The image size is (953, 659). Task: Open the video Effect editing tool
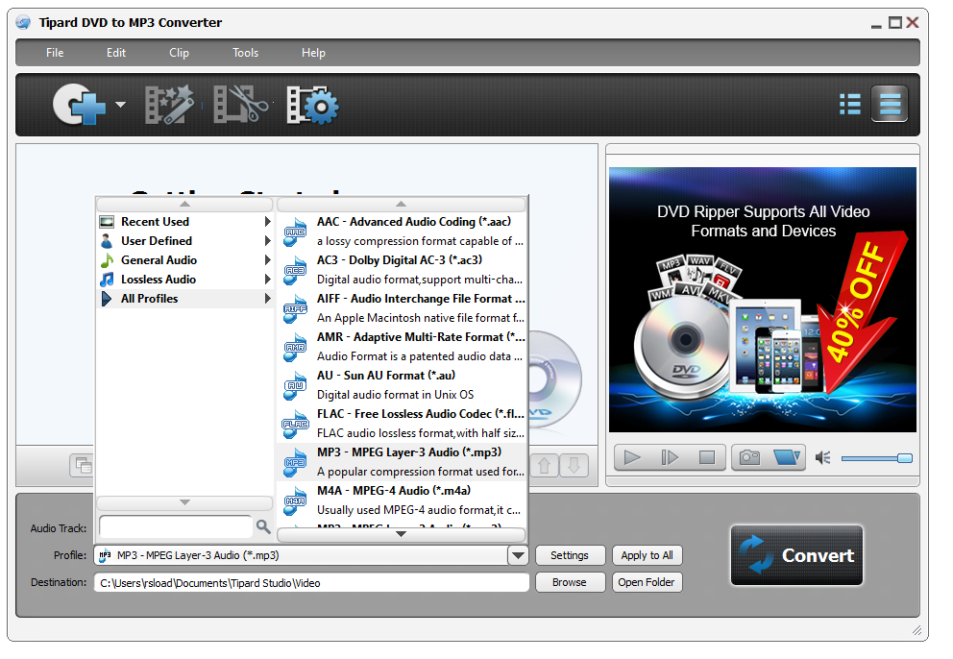point(170,105)
